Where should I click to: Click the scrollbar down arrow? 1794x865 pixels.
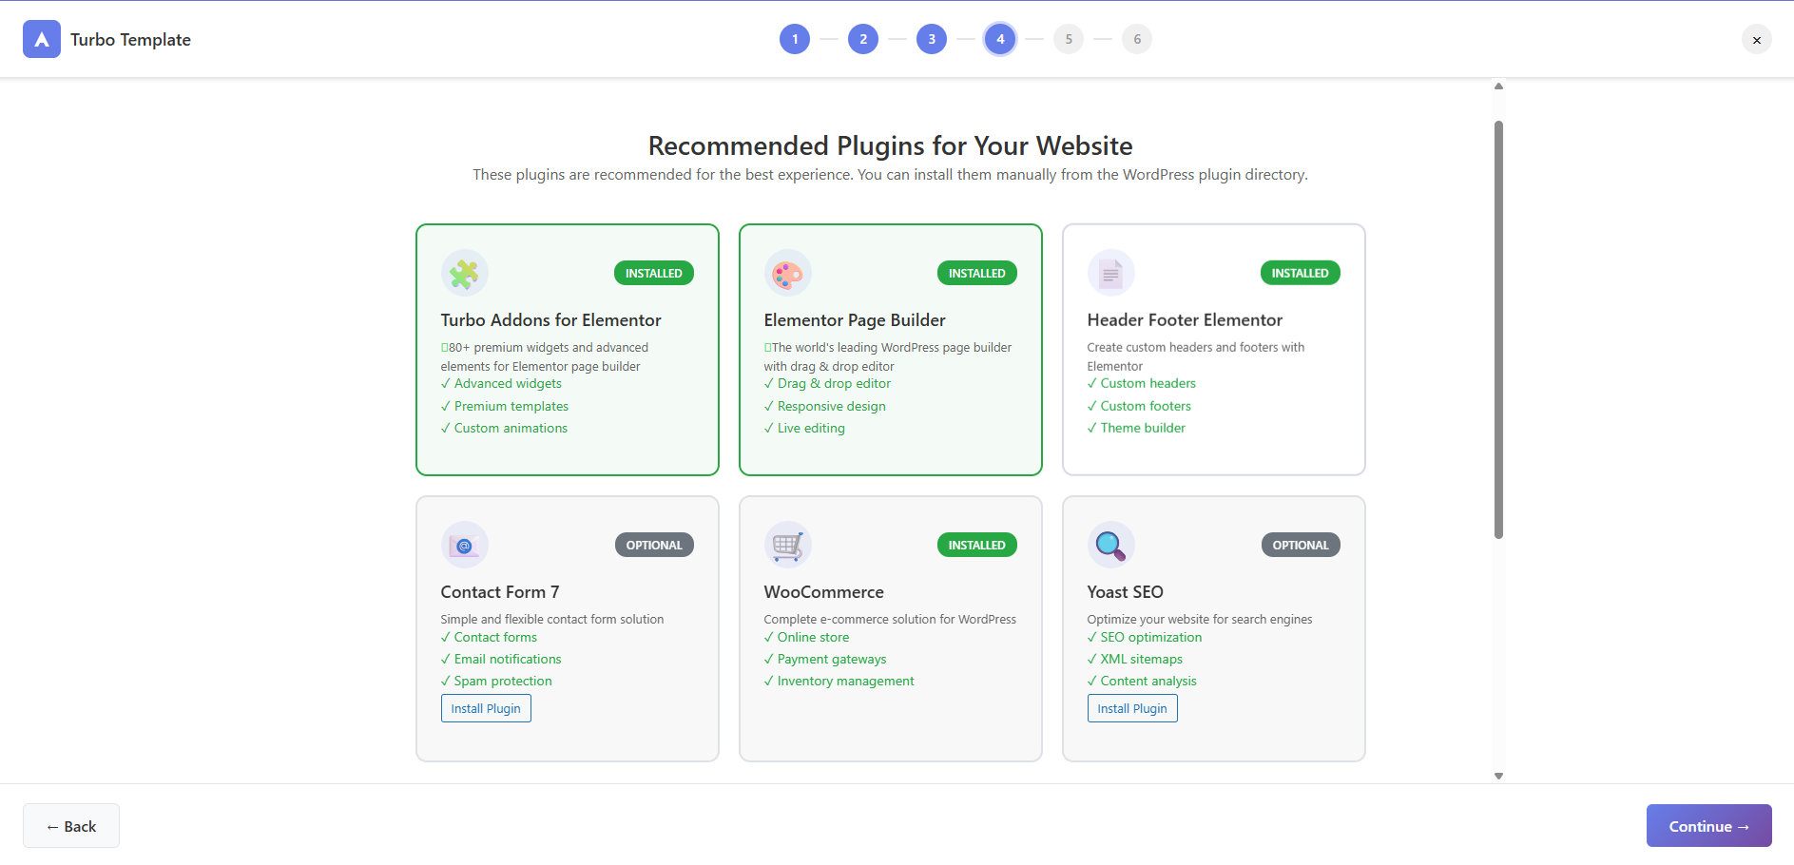pyautogui.click(x=1498, y=777)
